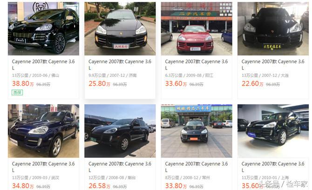The height and width of the screenshot is (190, 312).
Task: Open the Yantai dark Cayenne photo
Action: tap(120, 131)
